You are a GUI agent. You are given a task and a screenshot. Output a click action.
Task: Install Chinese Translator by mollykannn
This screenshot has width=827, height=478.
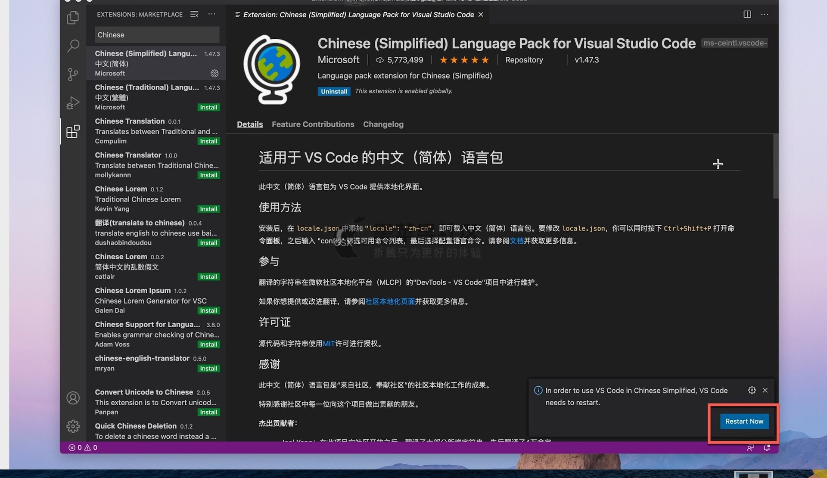point(208,175)
